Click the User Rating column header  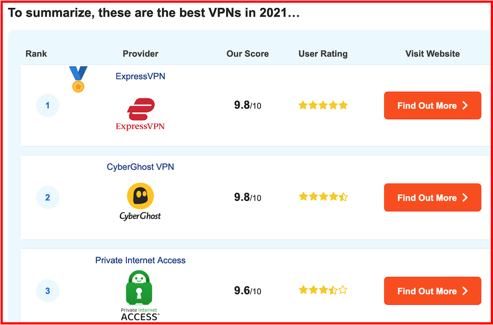coord(323,54)
